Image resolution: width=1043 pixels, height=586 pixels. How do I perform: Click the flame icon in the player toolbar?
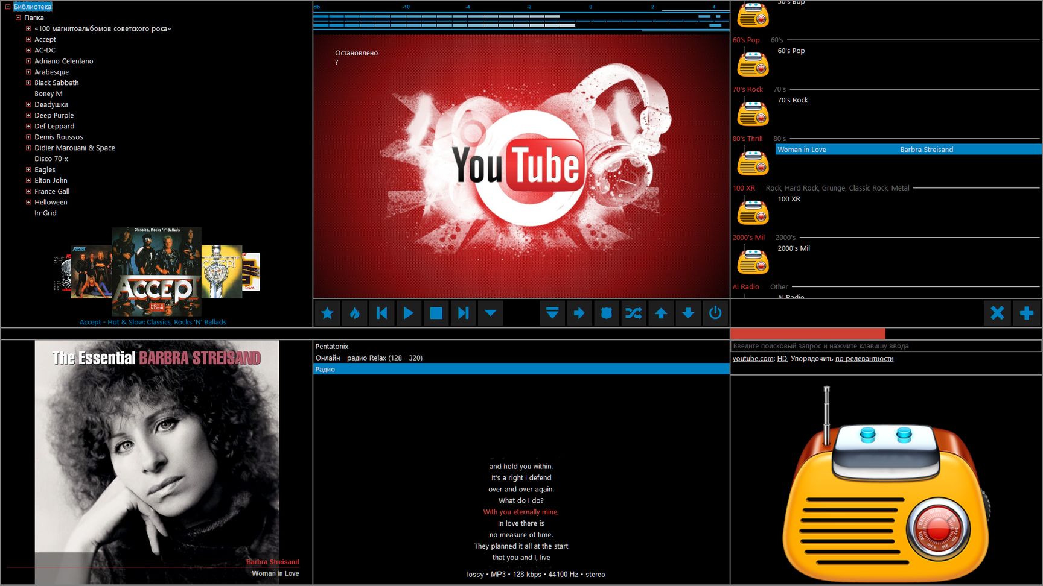[355, 313]
